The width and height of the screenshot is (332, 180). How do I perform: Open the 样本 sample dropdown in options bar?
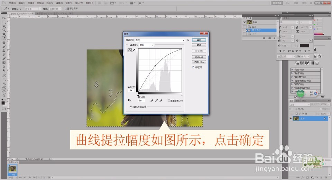pos(55,9)
